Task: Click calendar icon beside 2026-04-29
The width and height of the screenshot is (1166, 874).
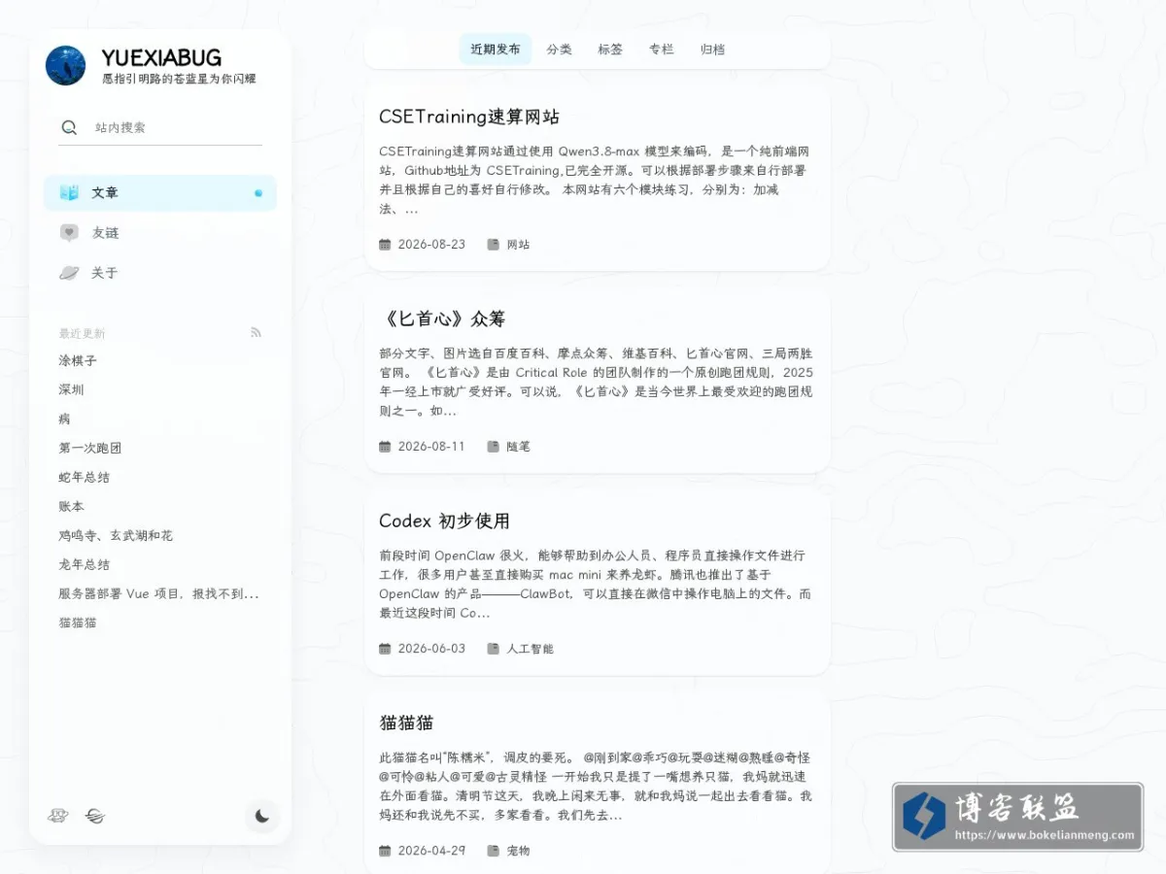Action: (385, 851)
